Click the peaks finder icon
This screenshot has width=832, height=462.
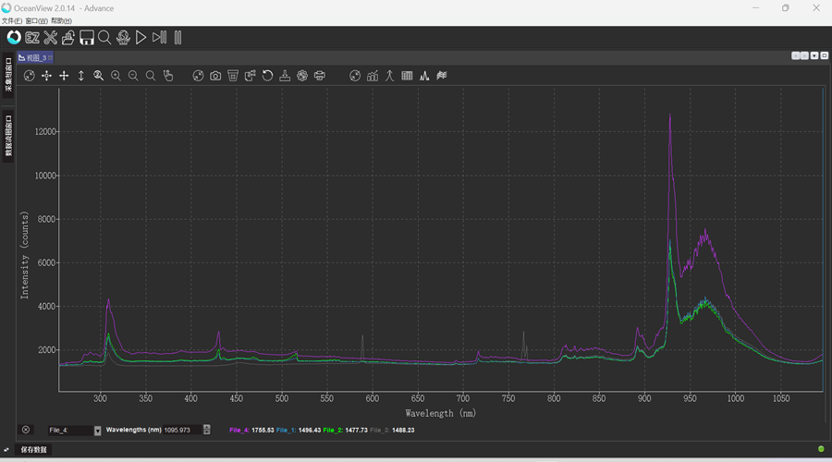424,76
